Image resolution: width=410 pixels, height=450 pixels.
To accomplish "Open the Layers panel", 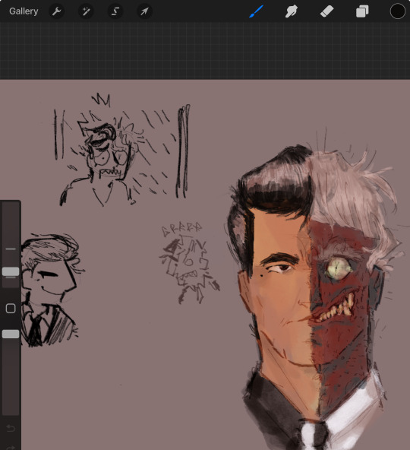I will 362,11.
